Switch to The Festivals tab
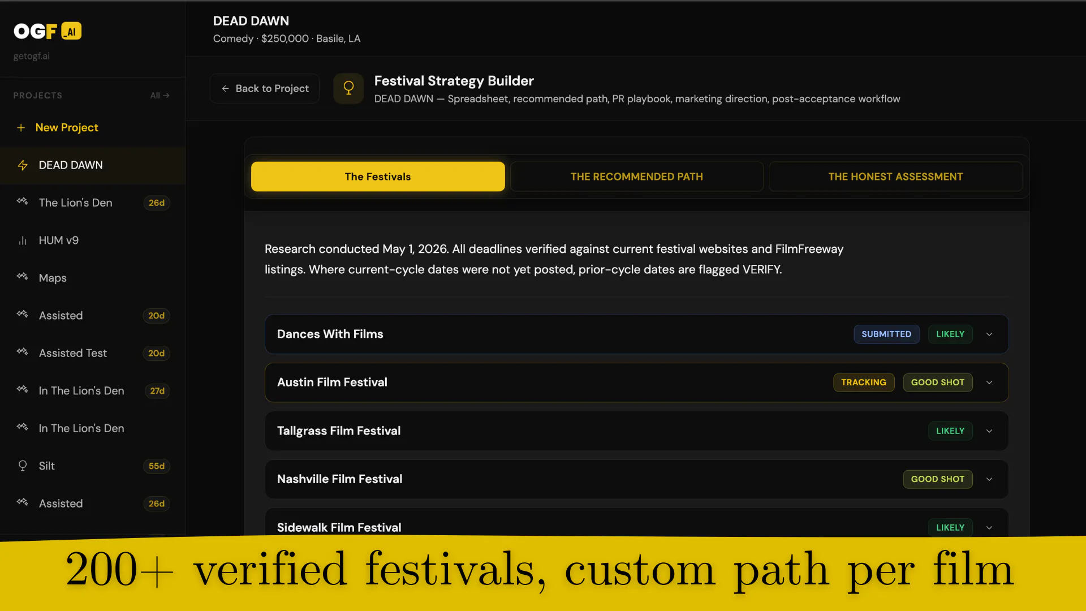 tap(378, 177)
